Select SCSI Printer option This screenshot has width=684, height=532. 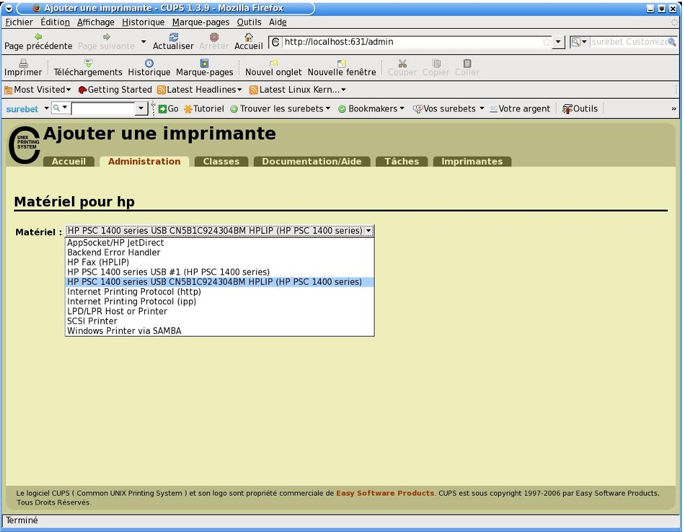pyautogui.click(x=219, y=321)
